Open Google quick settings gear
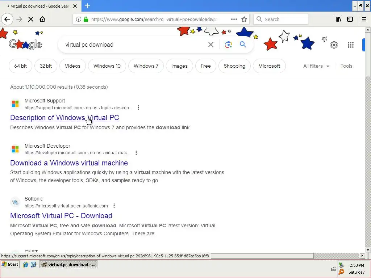The image size is (371, 278). coord(334,45)
